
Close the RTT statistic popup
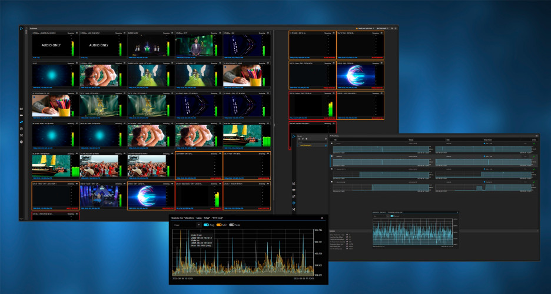[x=322, y=218]
